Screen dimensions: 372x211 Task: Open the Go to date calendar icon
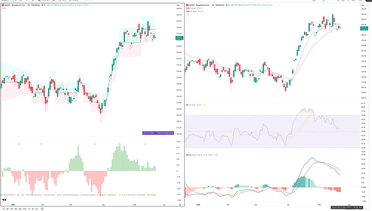pos(42,209)
